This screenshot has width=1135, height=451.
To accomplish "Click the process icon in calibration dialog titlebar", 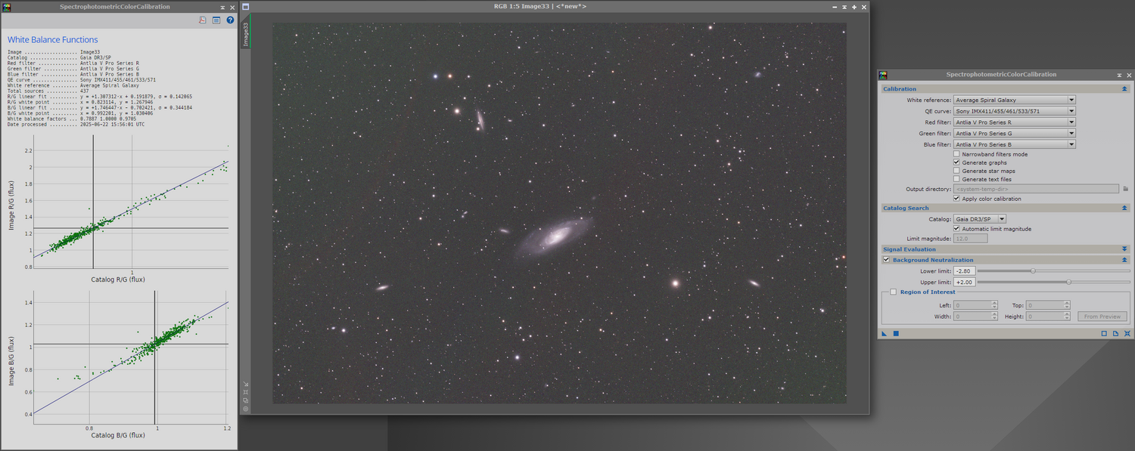I will [883, 75].
